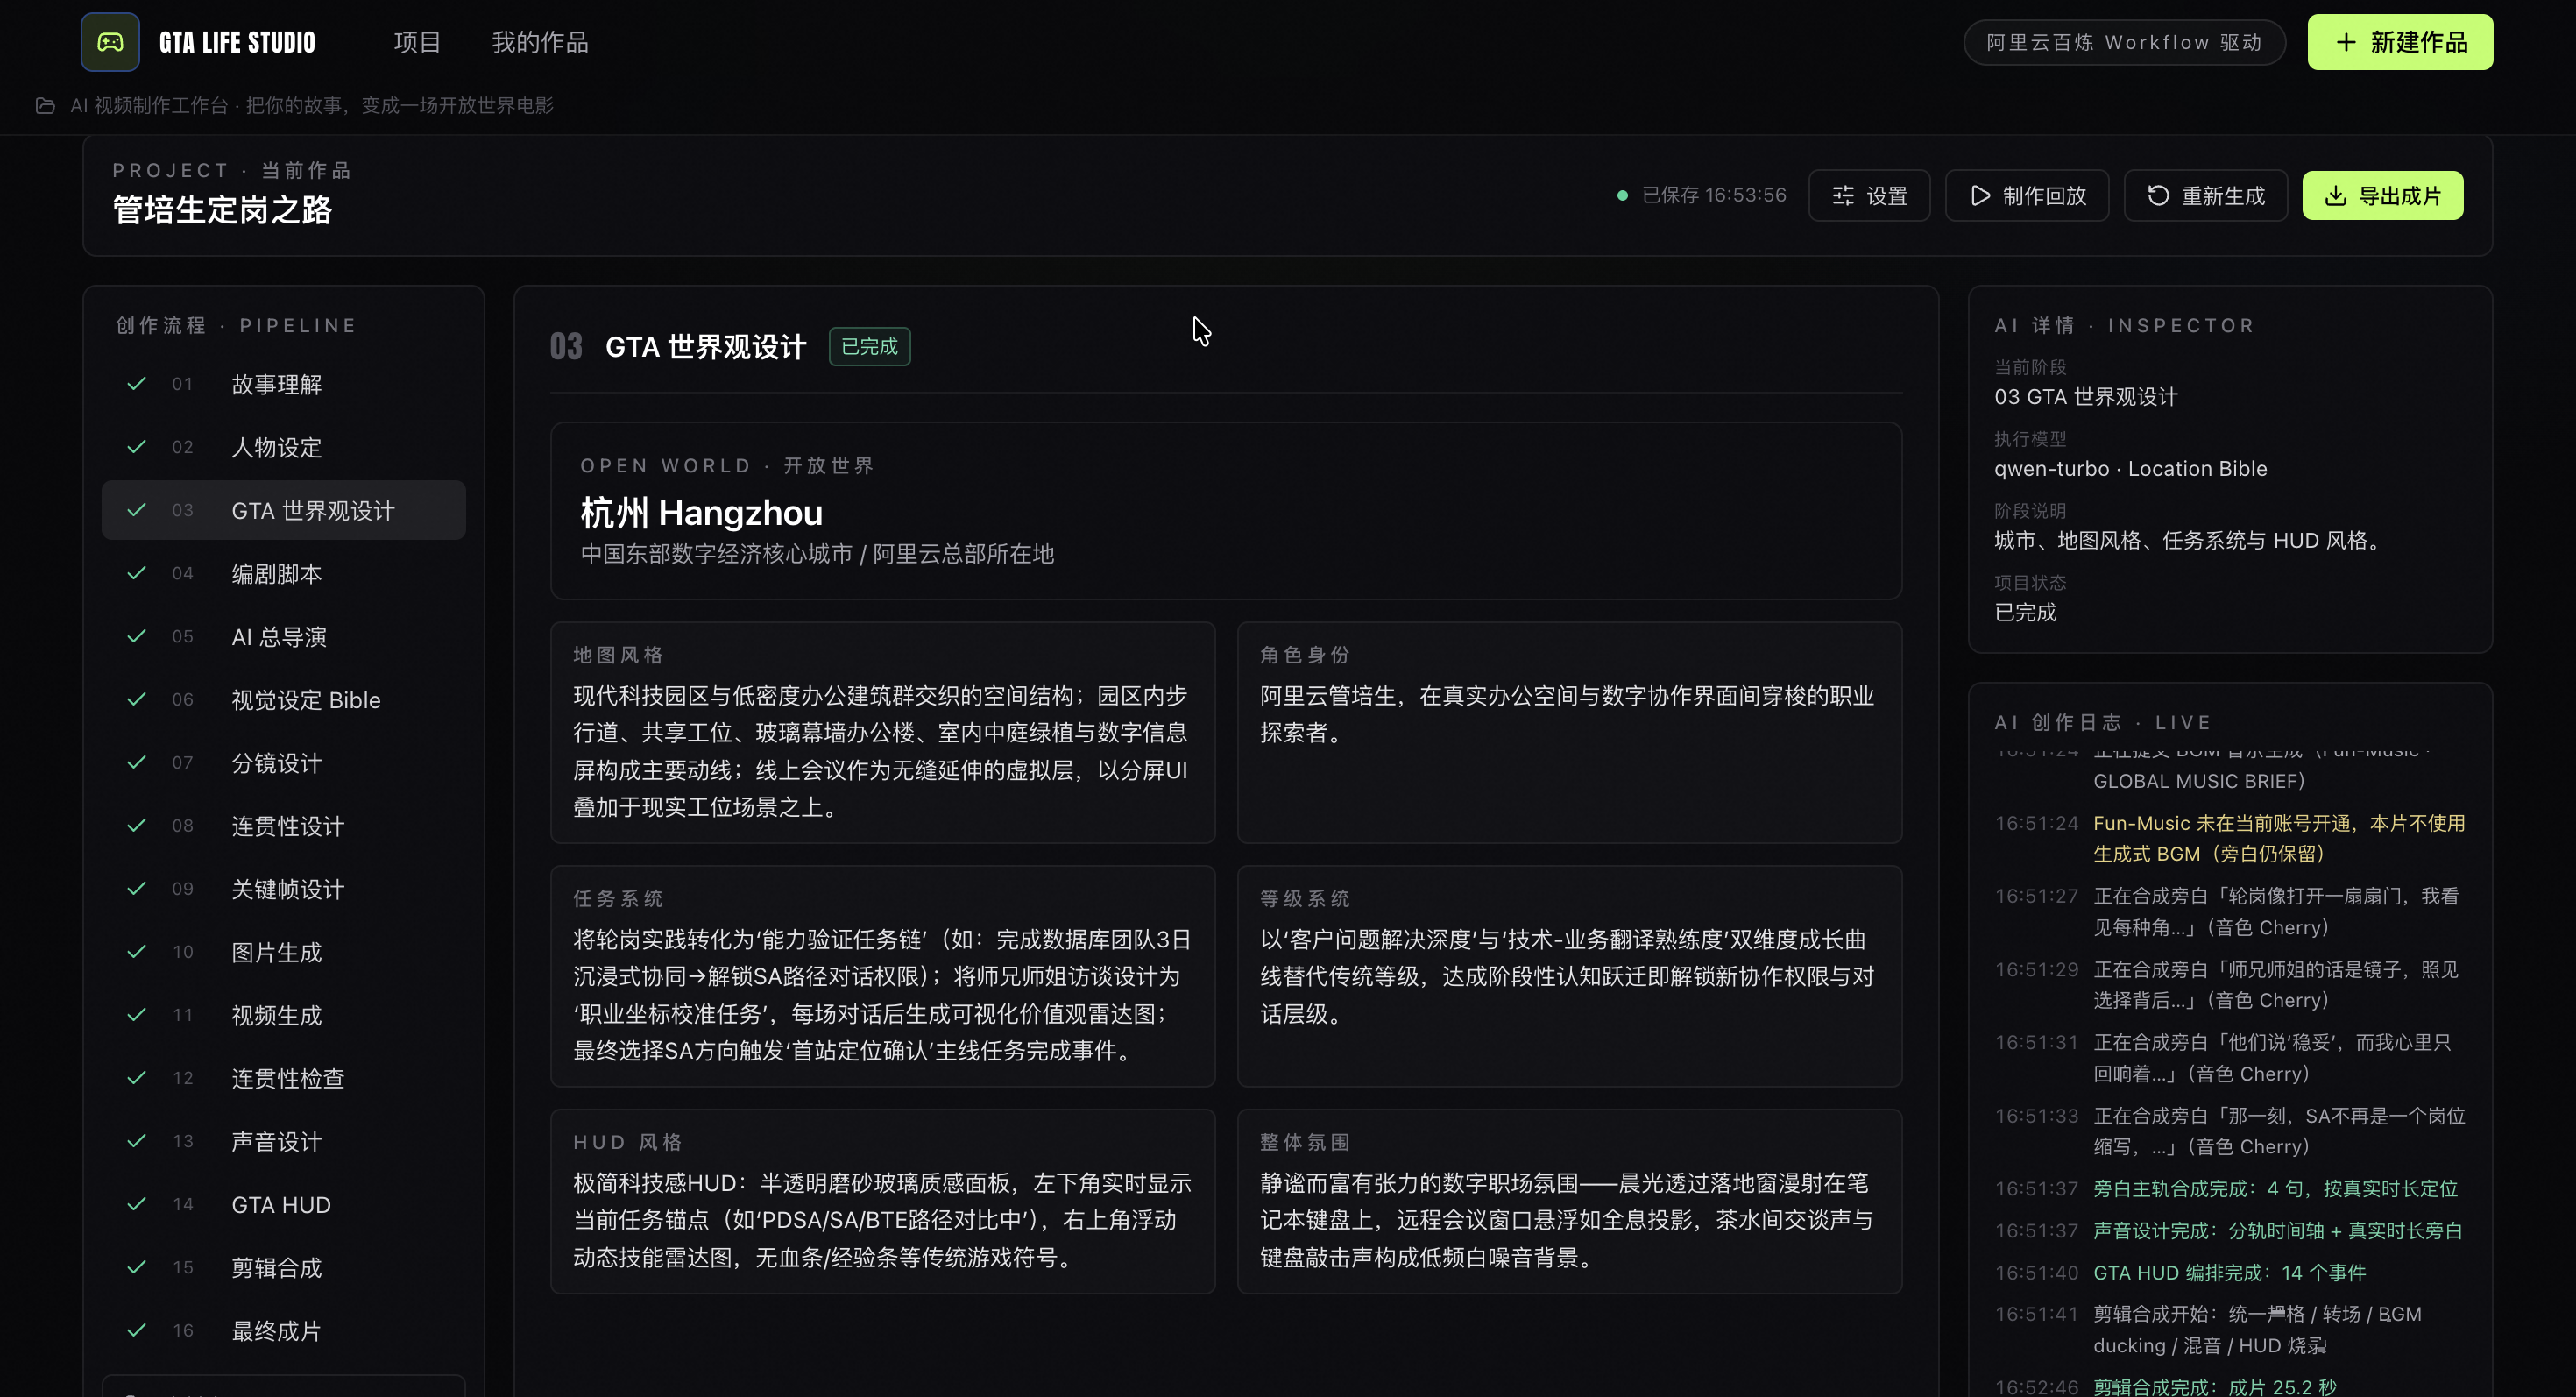Click the 已保存 16:53:56 status text
This screenshot has height=1397, width=2576.
(x=1713, y=195)
